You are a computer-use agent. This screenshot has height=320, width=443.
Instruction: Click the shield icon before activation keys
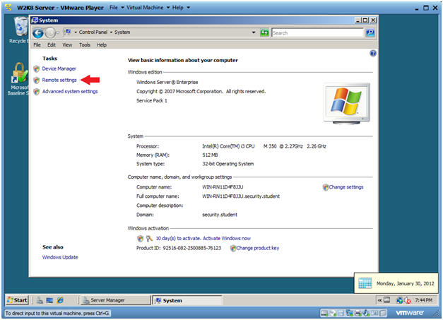coord(140,239)
